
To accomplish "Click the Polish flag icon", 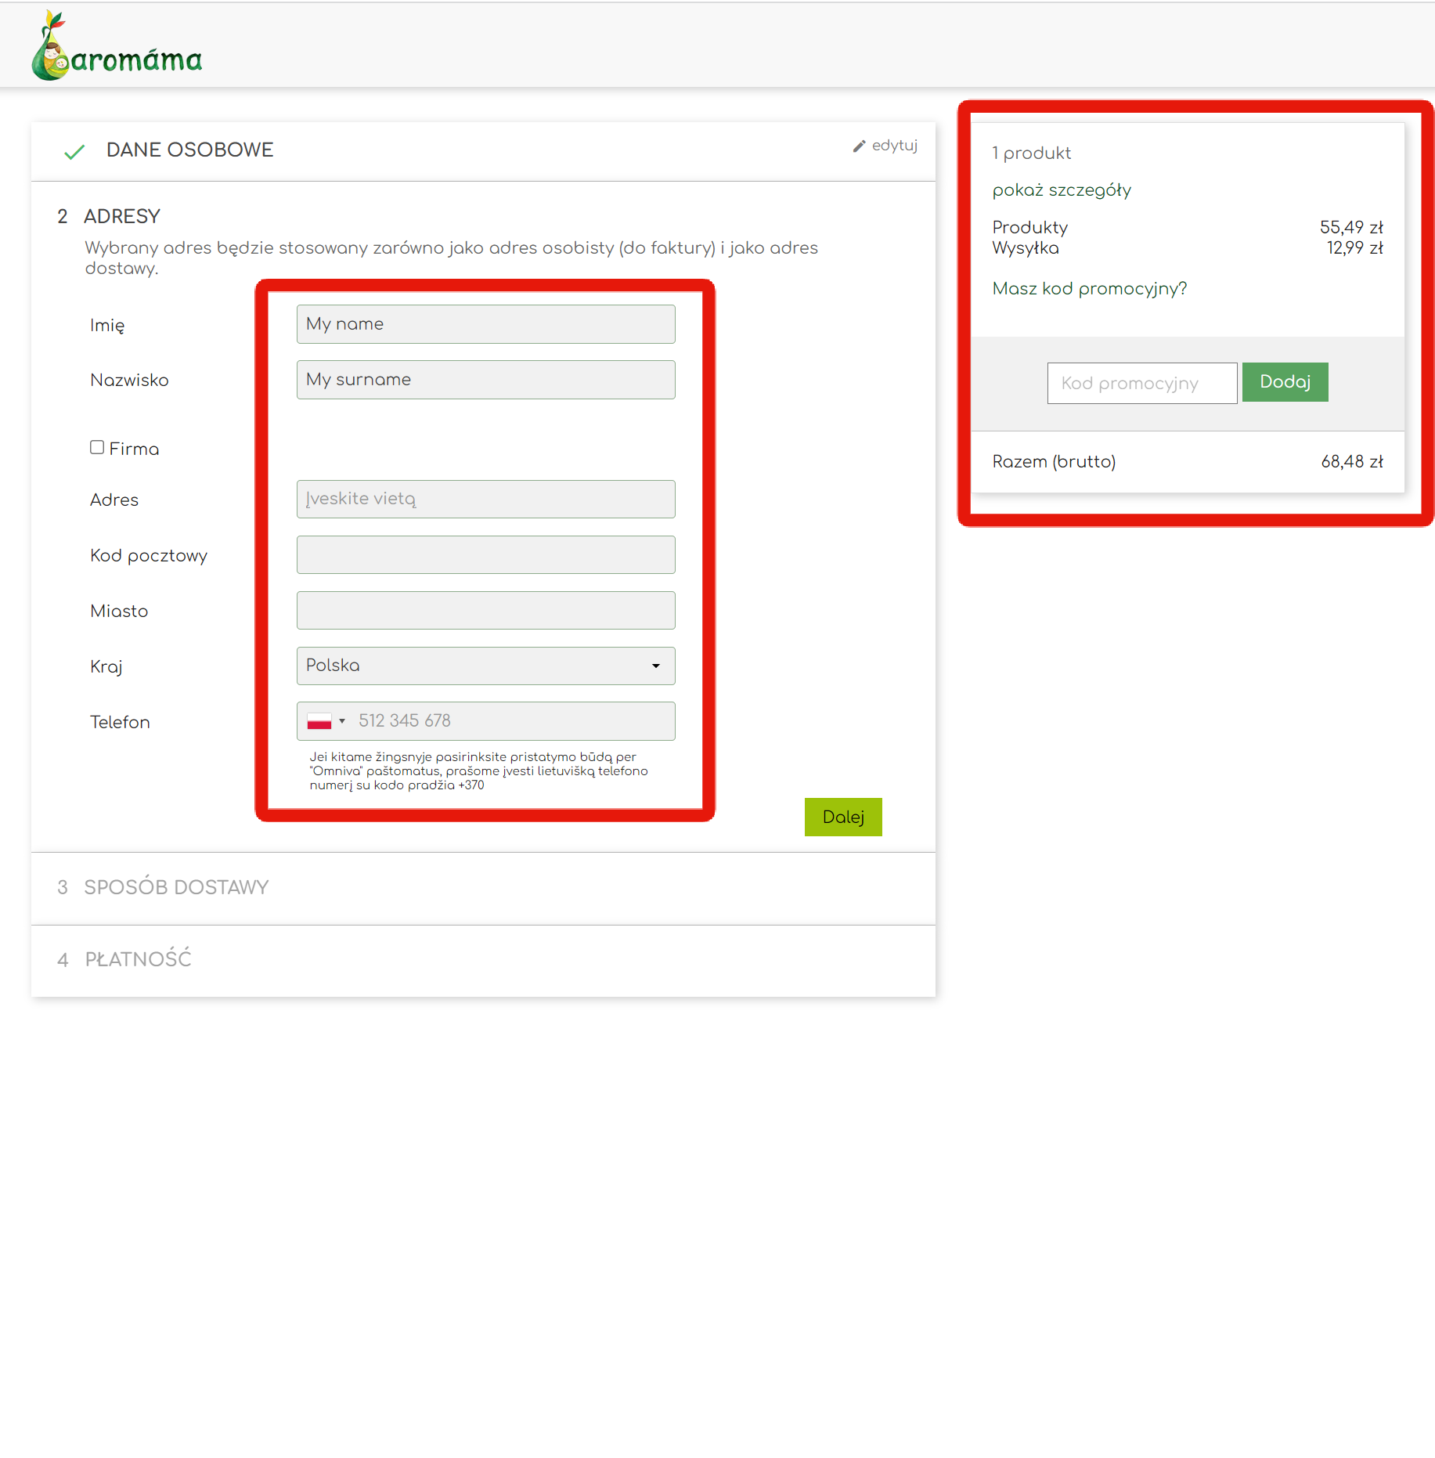I will click(x=319, y=721).
